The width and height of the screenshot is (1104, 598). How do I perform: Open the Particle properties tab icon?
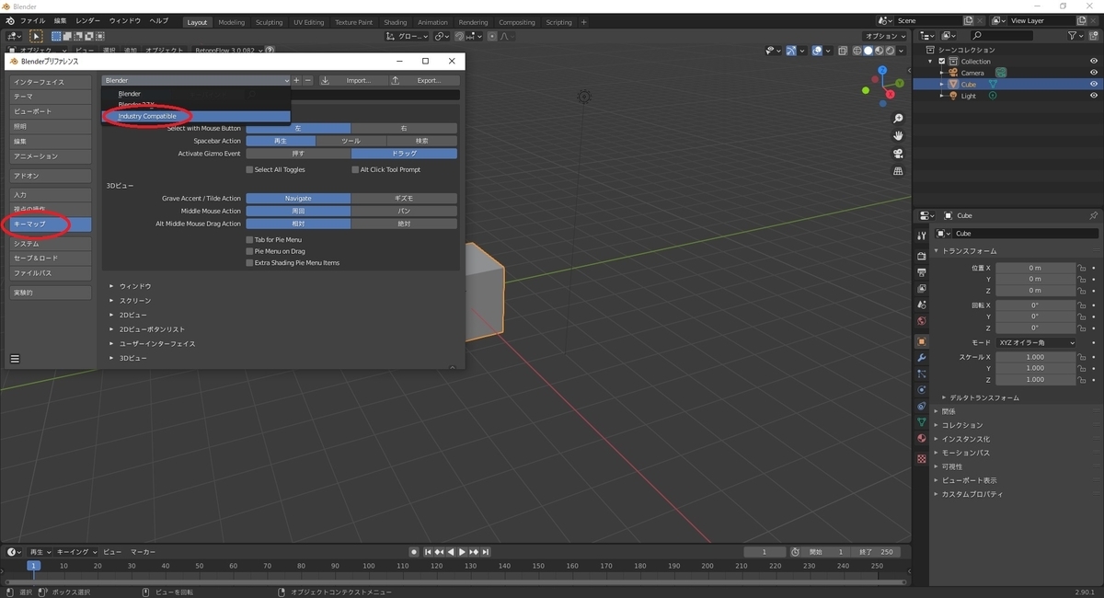point(922,374)
